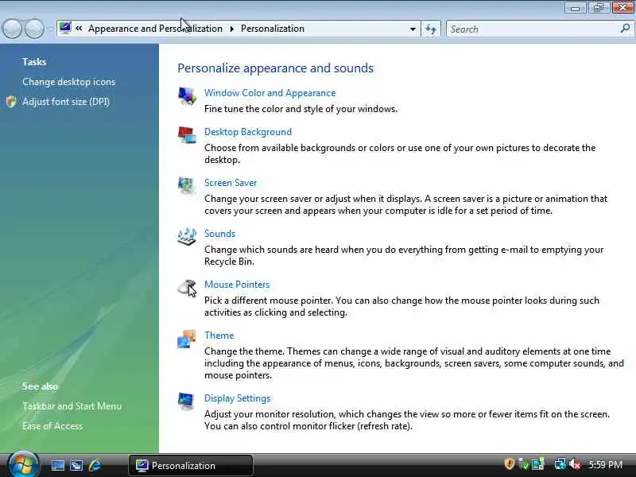Click the green shield icon in tray
The image size is (636, 477).
point(523,464)
